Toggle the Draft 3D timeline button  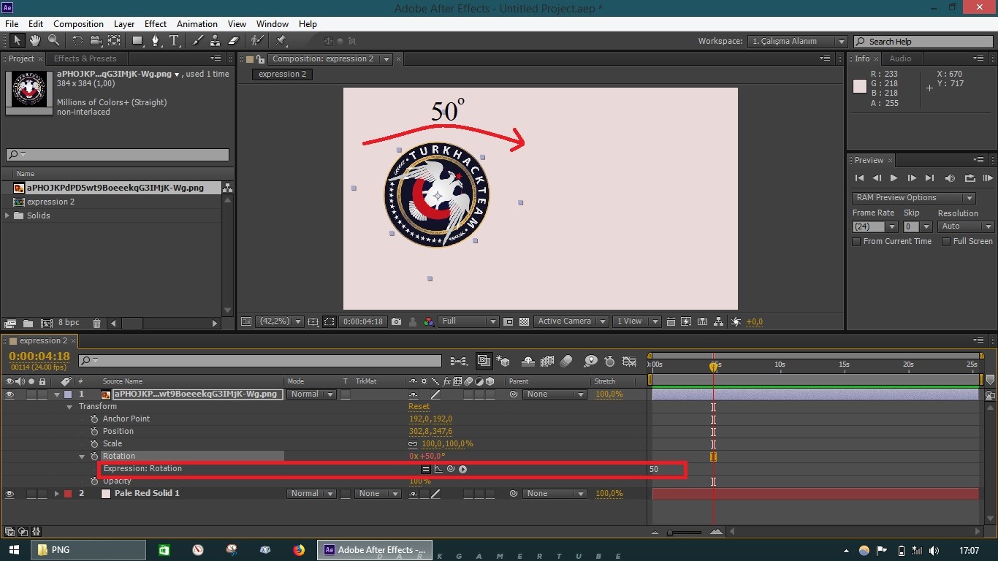point(503,361)
